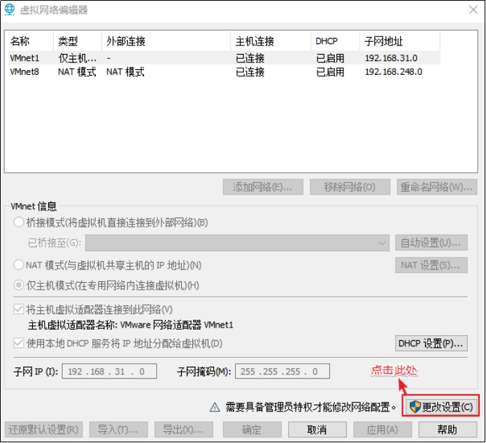Viewport: 486px width, 443px height.
Task: Toggle 使用本地 DHCP 服务 checkbox
Action: (x=19, y=343)
